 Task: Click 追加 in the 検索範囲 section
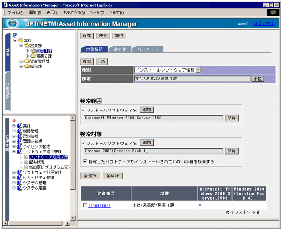(x=147, y=109)
